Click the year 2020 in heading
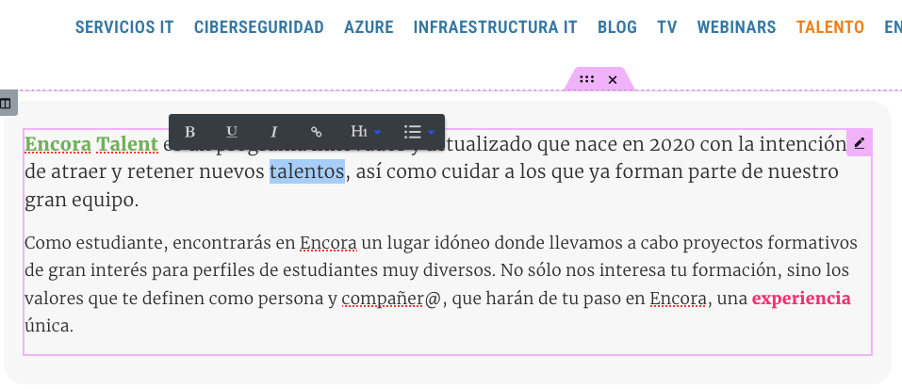902x389 pixels. tap(672, 144)
